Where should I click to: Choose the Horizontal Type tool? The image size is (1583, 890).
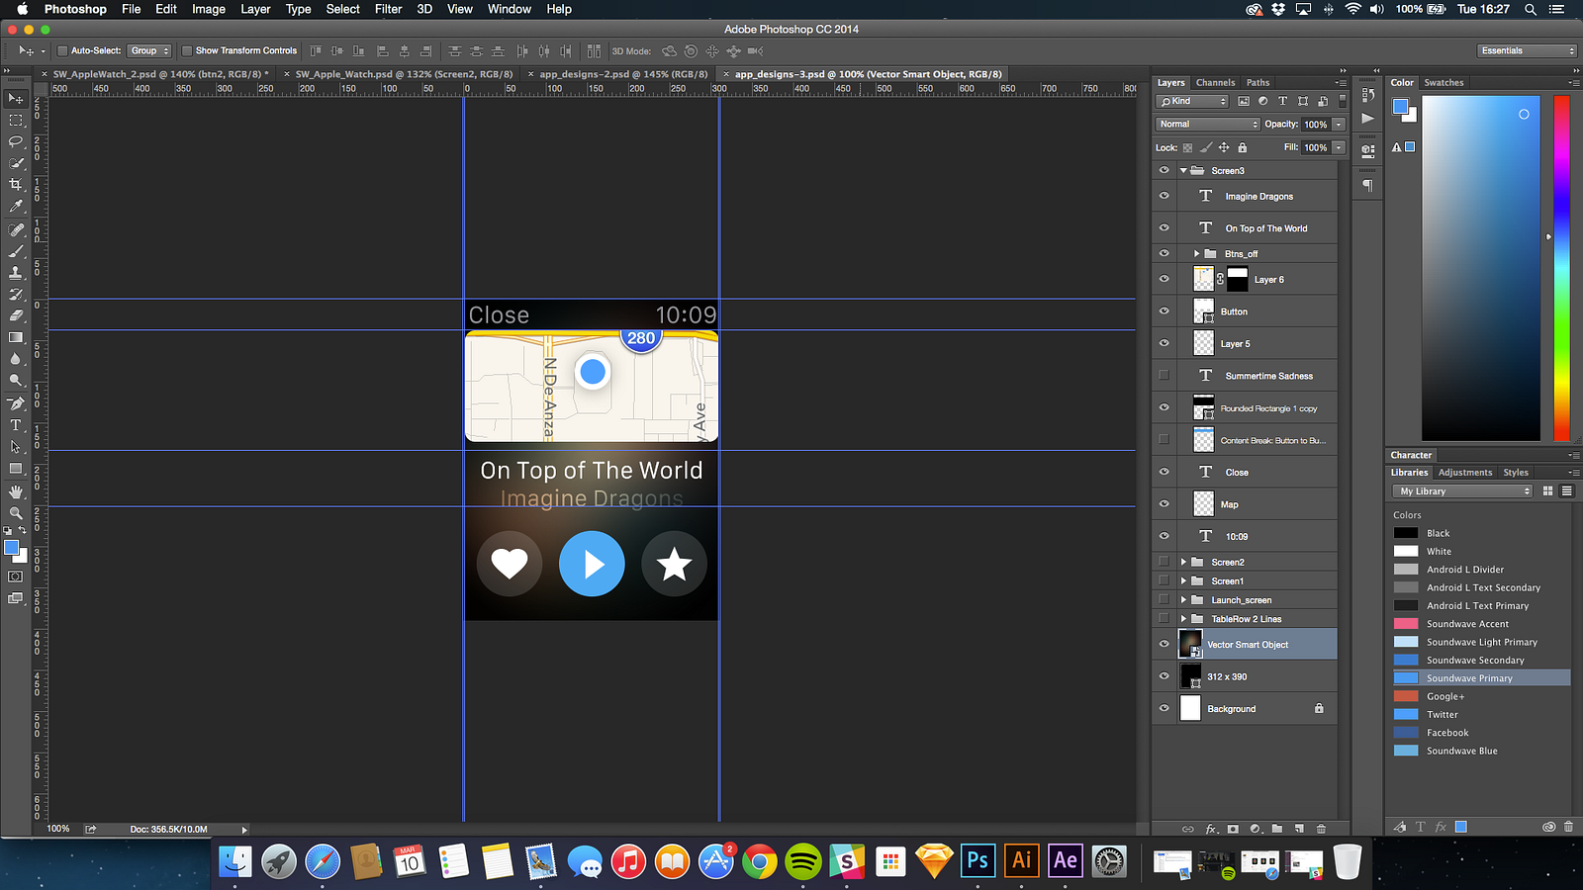click(16, 425)
